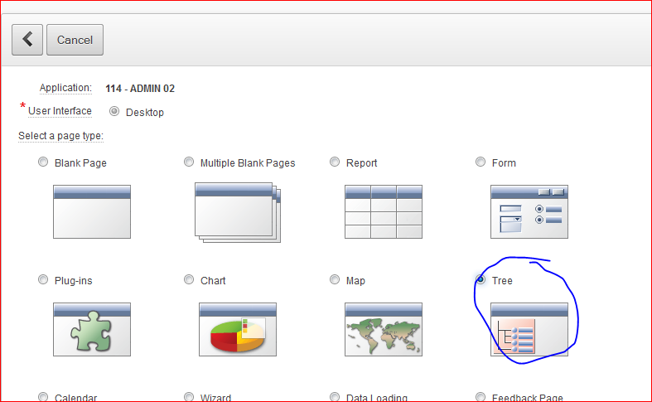The image size is (652, 402).
Task: Select the Form page type radio
Action: click(x=481, y=162)
